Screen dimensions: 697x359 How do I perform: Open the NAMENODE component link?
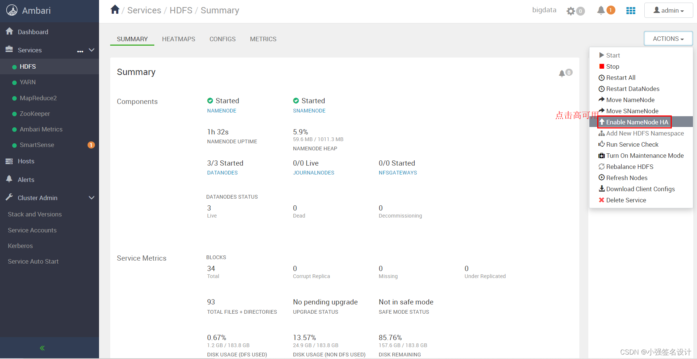tap(221, 111)
